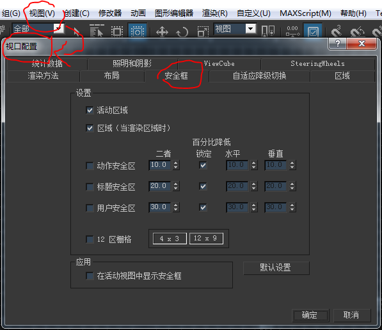The height and width of the screenshot is (330, 382).
Task: Click 动作安全区 水平 spinner arrows
Action: 254,165
